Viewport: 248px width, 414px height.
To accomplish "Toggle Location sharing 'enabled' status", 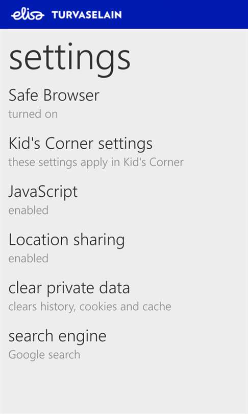I will pos(28,259).
